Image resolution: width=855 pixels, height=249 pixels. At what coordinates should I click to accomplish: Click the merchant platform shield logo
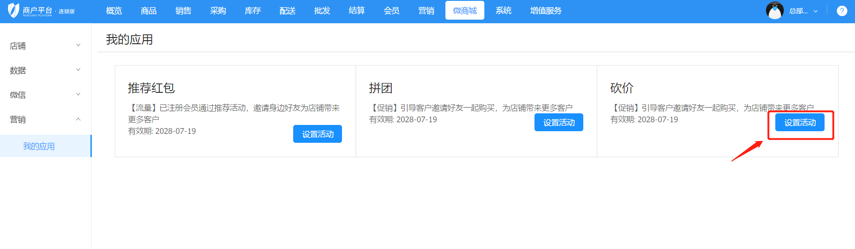click(x=14, y=10)
